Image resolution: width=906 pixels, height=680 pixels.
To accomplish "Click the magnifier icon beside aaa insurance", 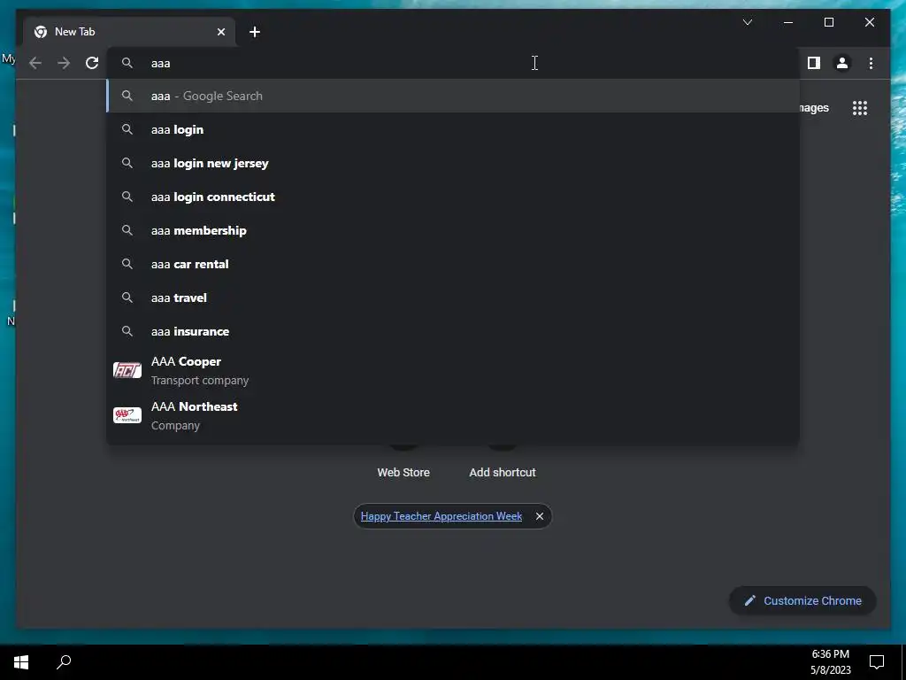I will tap(127, 331).
